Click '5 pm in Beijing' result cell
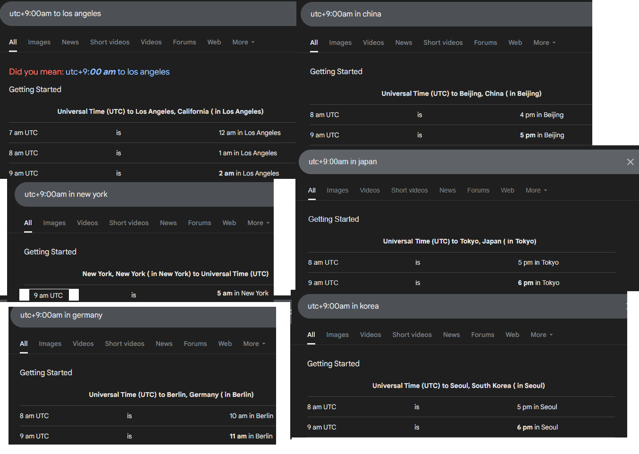 pyautogui.click(x=542, y=135)
